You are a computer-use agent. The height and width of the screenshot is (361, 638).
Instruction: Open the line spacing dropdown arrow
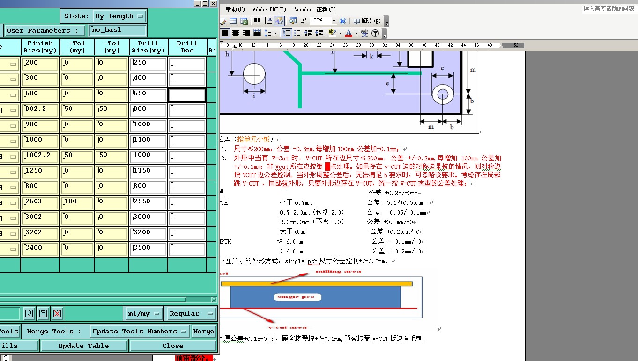(x=275, y=33)
